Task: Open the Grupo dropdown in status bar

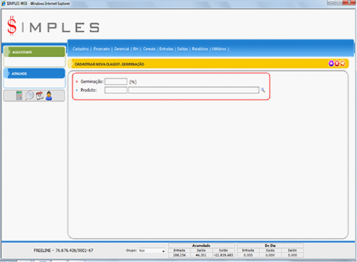Action: click(x=152, y=251)
